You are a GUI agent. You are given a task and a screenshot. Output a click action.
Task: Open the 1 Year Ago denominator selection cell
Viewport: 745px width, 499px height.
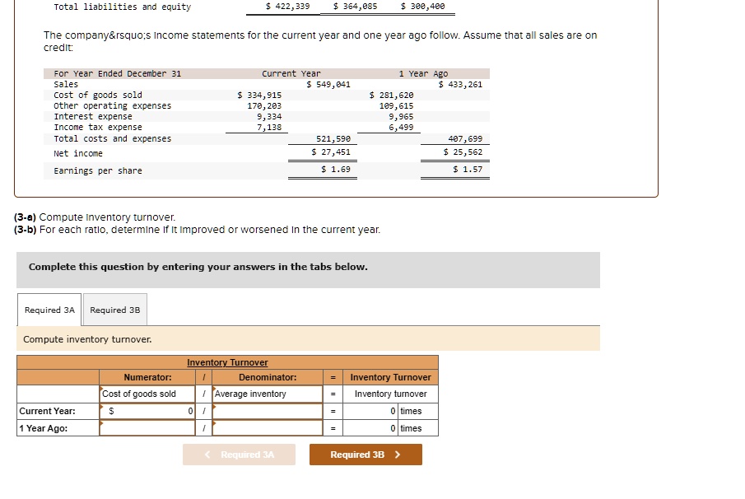[265, 427]
